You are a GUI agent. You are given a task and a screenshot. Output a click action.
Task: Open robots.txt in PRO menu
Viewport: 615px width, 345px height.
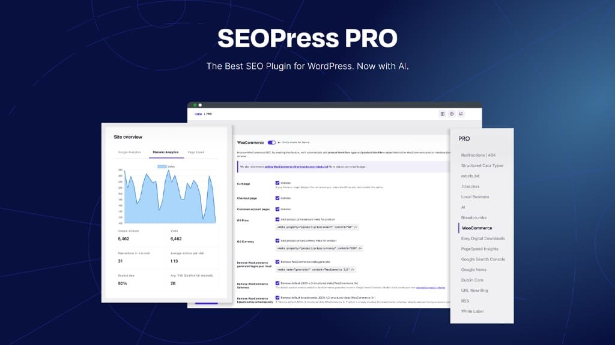470,176
